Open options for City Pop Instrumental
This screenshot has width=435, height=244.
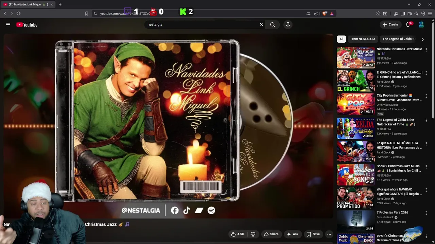426,96
